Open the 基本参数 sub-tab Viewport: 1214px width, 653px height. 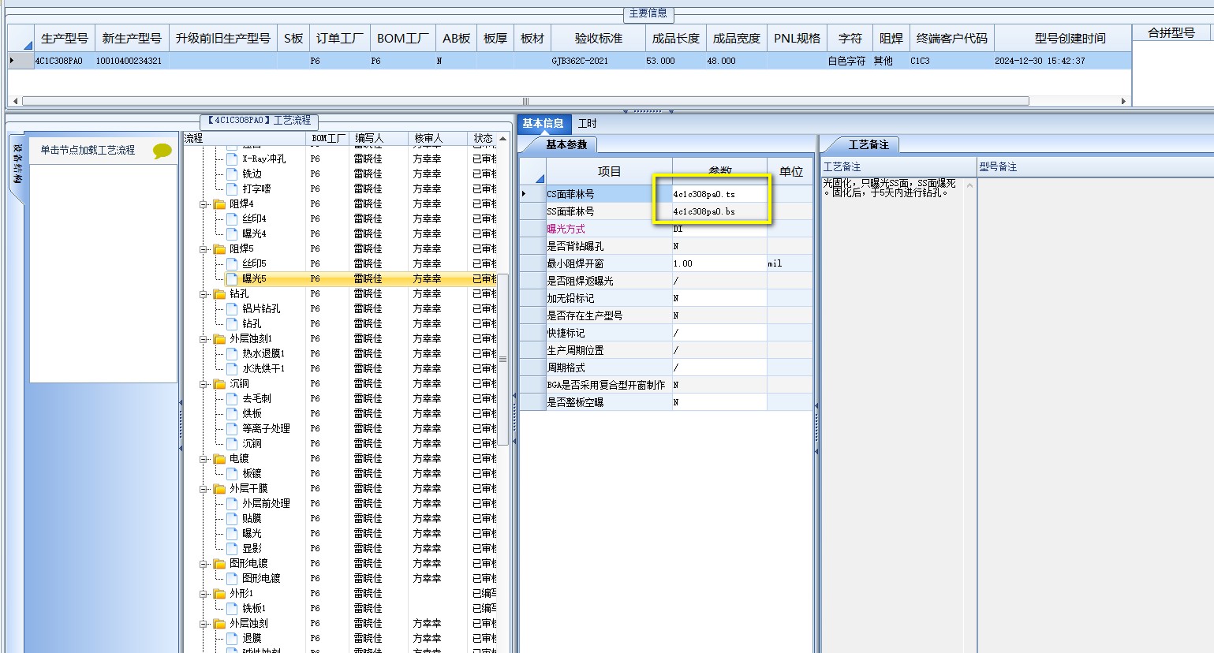(566, 145)
